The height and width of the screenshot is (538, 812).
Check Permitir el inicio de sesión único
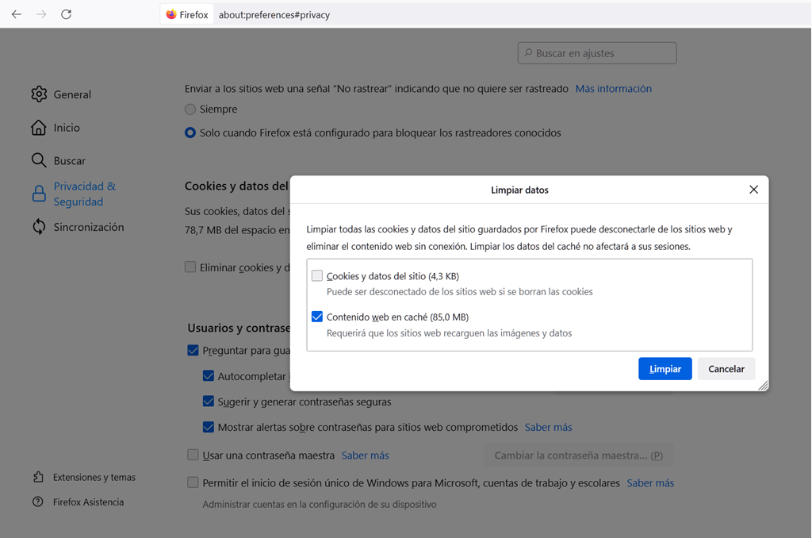click(193, 482)
